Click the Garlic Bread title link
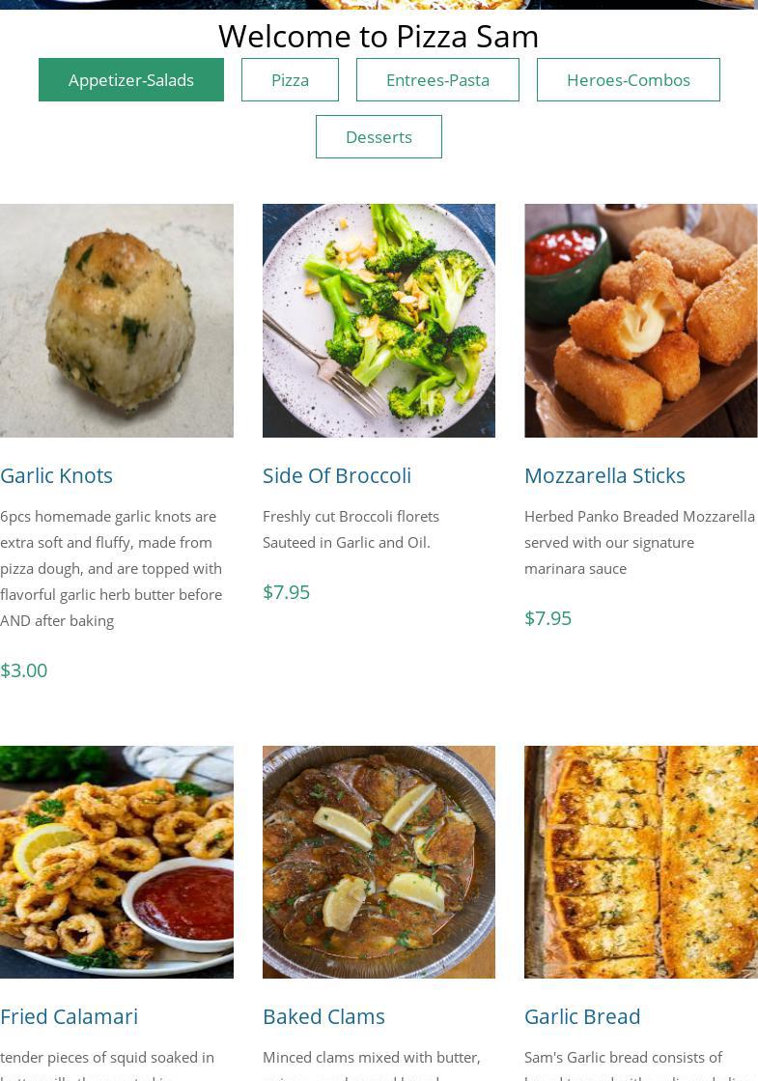 [x=582, y=1017]
